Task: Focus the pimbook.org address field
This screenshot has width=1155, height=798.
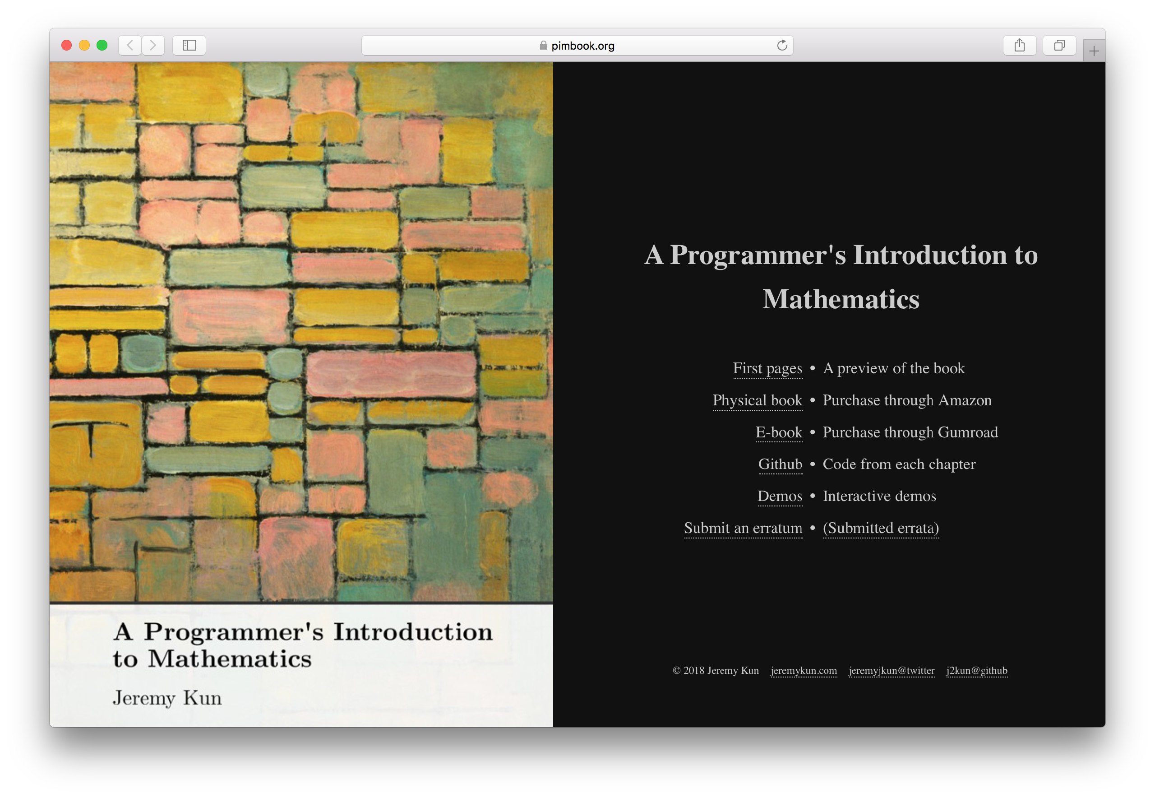Action: [x=577, y=46]
